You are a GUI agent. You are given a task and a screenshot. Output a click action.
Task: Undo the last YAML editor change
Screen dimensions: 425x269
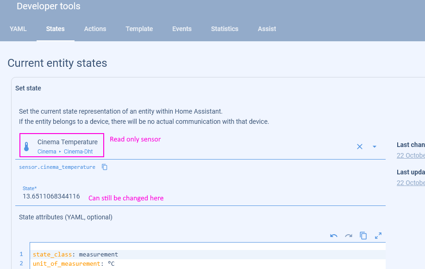334,236
